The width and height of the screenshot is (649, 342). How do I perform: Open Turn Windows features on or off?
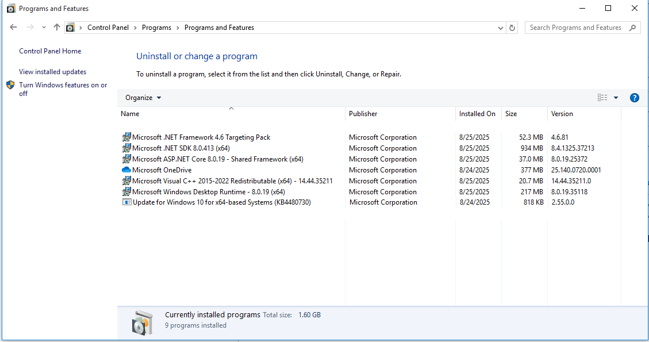tap(63, 89)
